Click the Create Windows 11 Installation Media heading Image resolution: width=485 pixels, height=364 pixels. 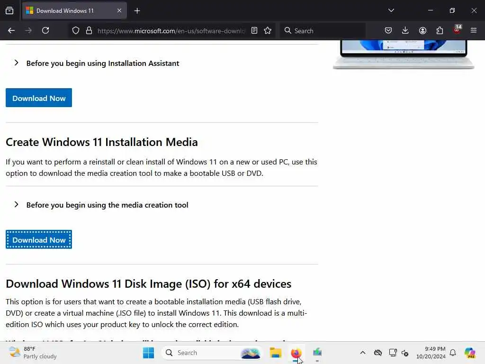point(102,142)
